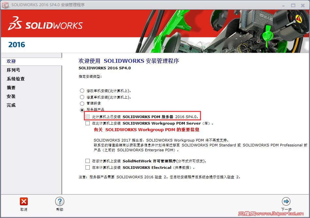Select 修复单机安装 radio option

[x=82, y=97]
